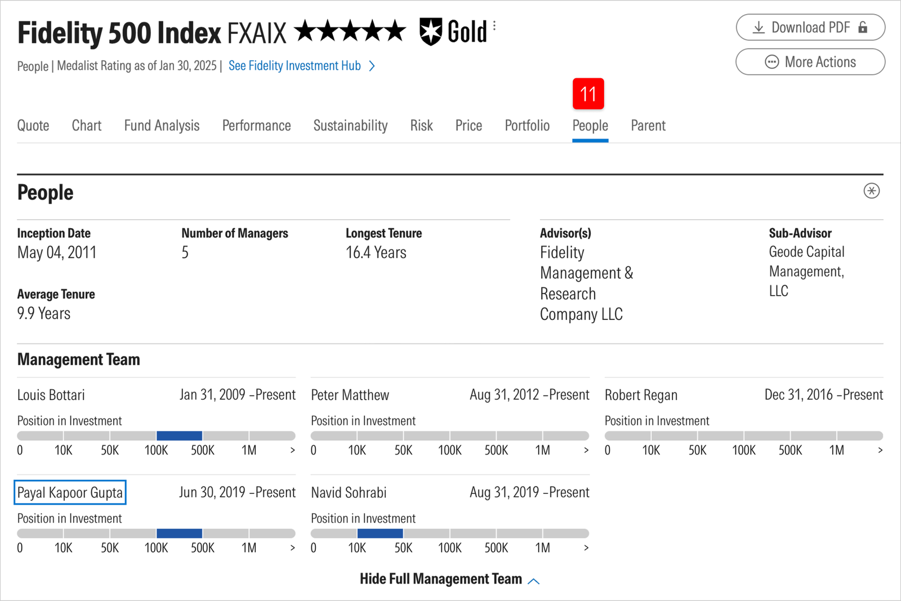
Task: Click Louis Bottari's investment position bar
Action: point(157,435)
